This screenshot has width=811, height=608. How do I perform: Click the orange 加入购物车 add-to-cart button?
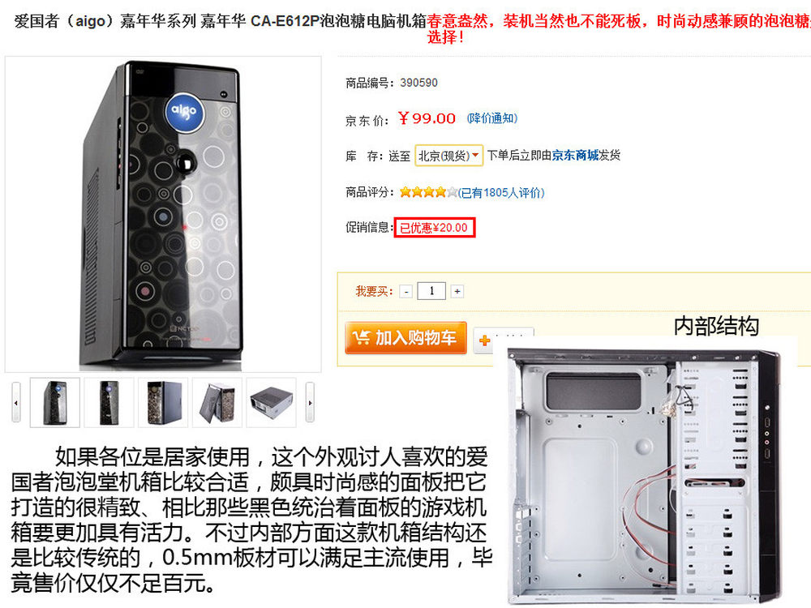[x=405, y=337]
